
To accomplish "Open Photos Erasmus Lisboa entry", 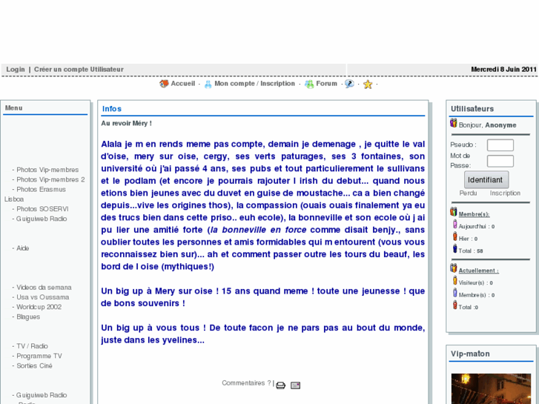I will click(x=41, y=190).
